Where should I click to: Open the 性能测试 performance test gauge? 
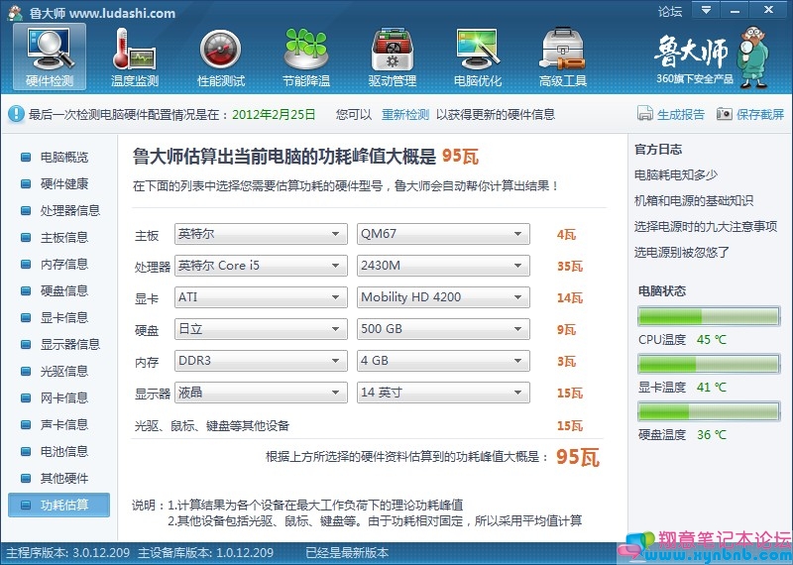tap(220, 56)
